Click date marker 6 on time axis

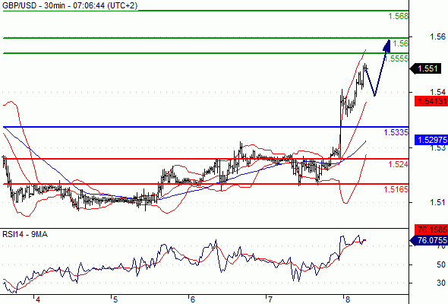193,299
